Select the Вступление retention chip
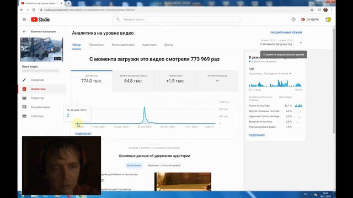Screen dimensions: 353x198 (x=133, y=166)
